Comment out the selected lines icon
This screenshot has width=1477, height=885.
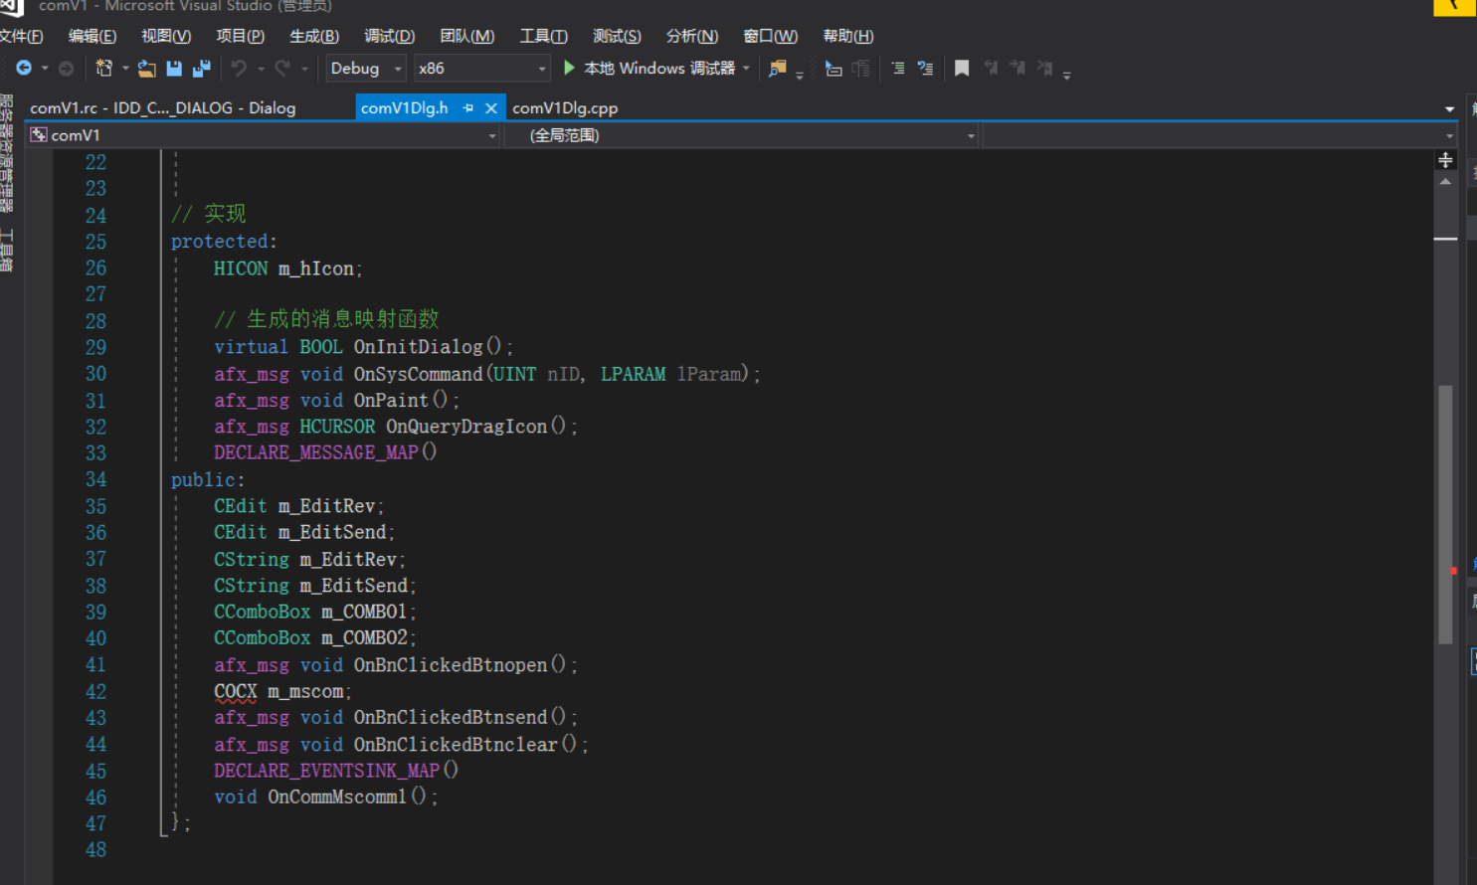click(x=898, y=68)
